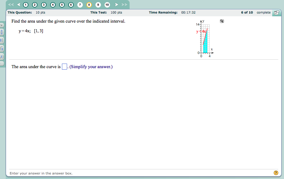The image size is (284, 179).
Task: Select the square root template in the sidebar
Action: [2, 45]
